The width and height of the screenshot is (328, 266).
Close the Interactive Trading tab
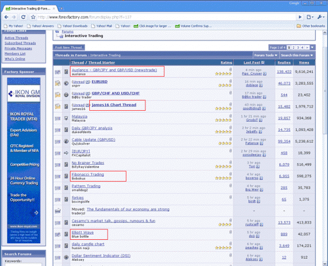coord(54,8)
